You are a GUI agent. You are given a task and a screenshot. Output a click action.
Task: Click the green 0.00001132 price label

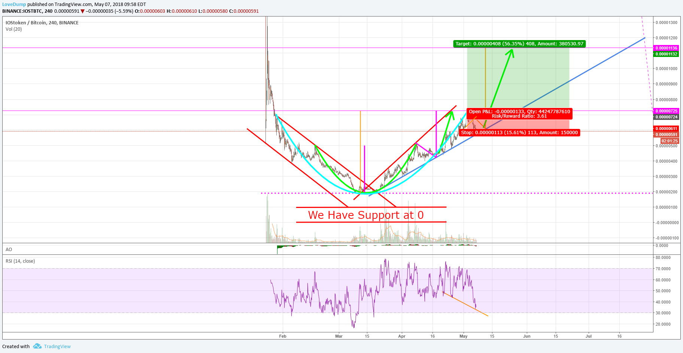tap(666, 54)
